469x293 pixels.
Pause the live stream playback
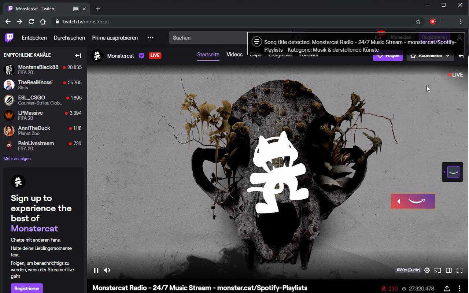point(96,270)
